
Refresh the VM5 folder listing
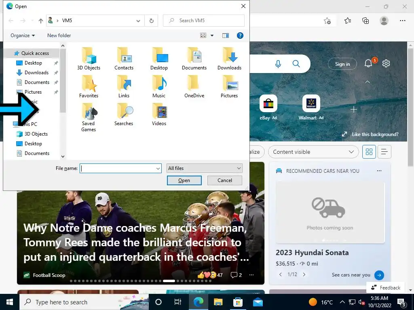(x=151, y=21)
